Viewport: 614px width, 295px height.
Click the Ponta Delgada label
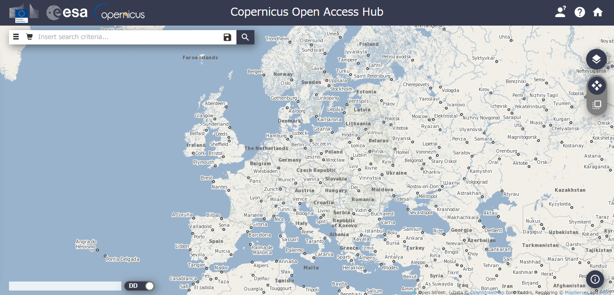pos(123,259)
